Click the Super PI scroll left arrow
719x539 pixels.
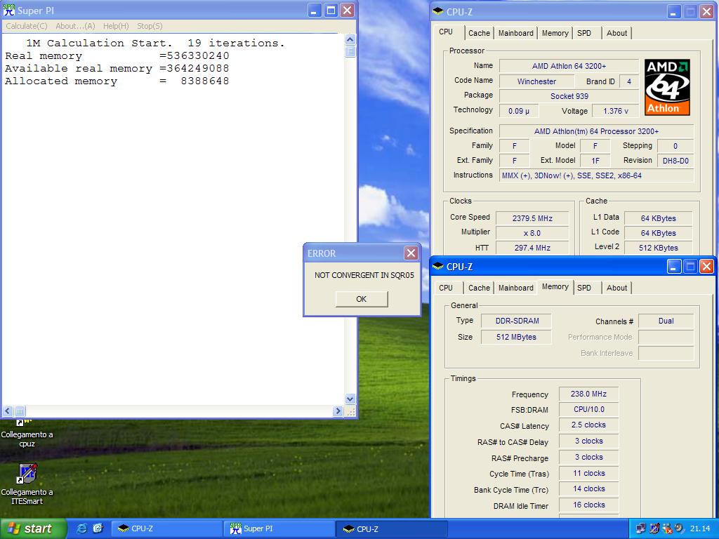[8, 411]
